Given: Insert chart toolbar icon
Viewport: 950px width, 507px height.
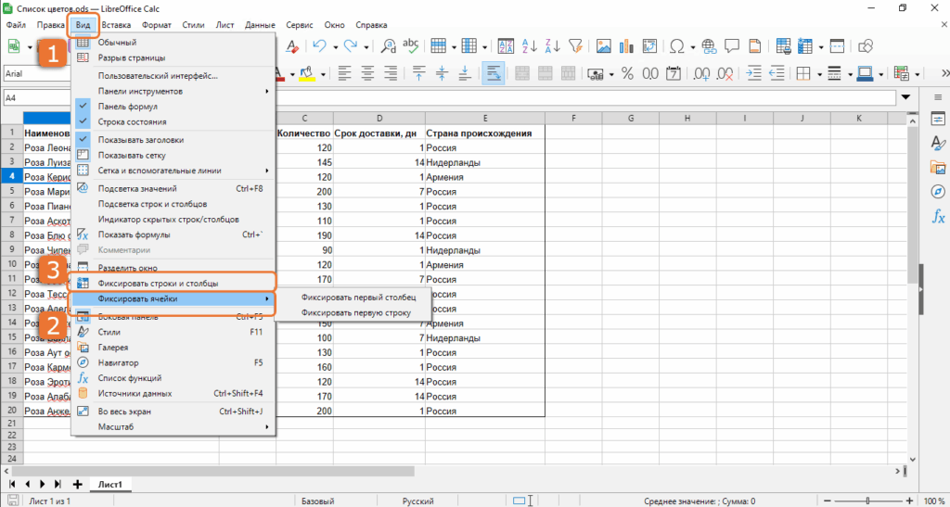Looking at the screenshot, I should click(626, 46).
